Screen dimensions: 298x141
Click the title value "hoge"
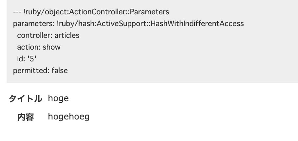(x=58, y=98)
